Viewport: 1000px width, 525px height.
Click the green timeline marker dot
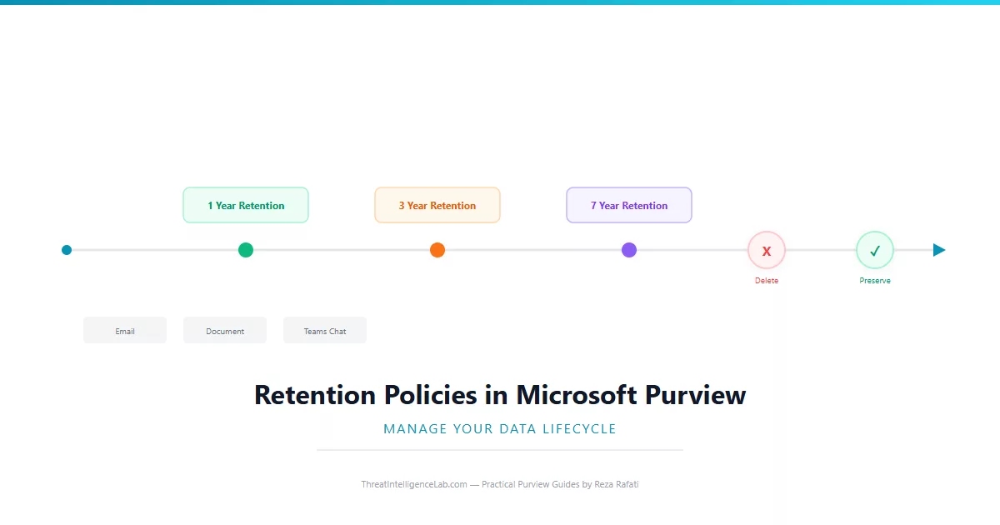point(246,250)
